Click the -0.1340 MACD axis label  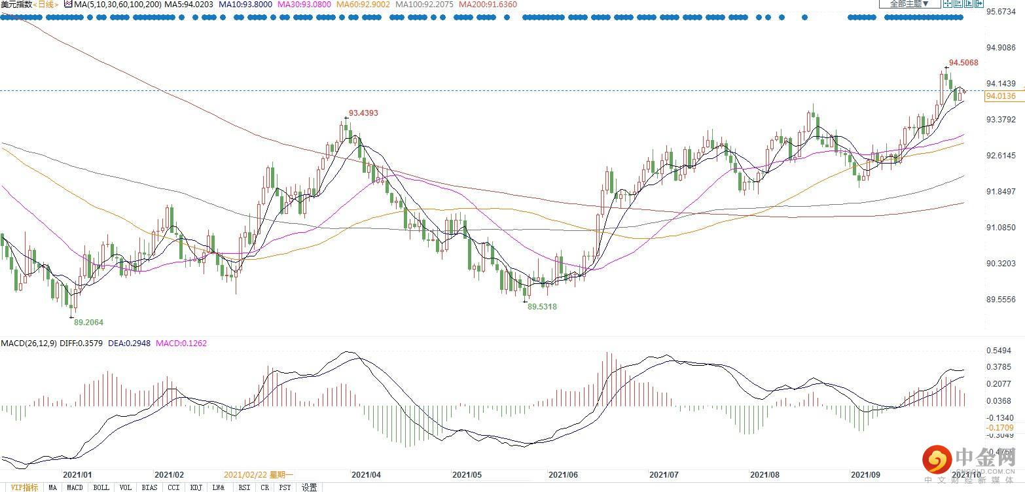1001,418
